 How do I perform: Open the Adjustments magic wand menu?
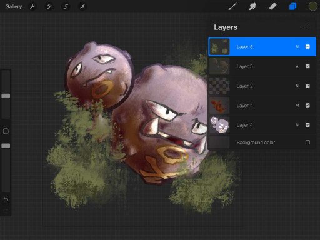(49, 6)
